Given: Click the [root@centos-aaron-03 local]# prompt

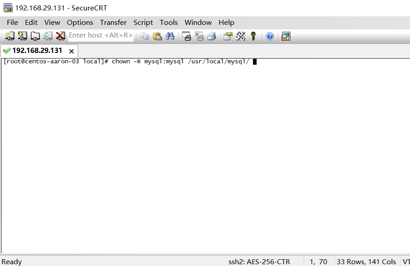Looking at the screenshot, I should pos(56,62).
